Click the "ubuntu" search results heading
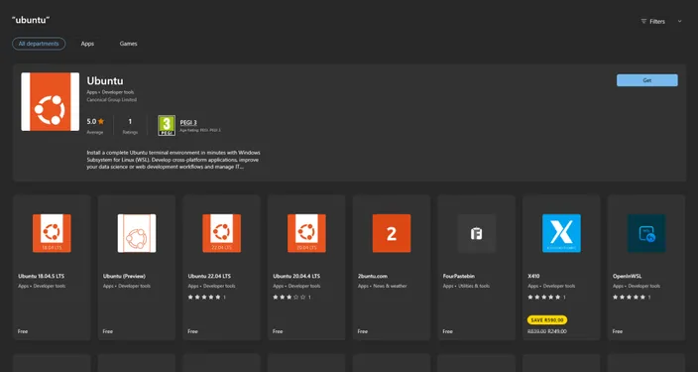Viewport: 698px width, 372px height. point(31,20)
